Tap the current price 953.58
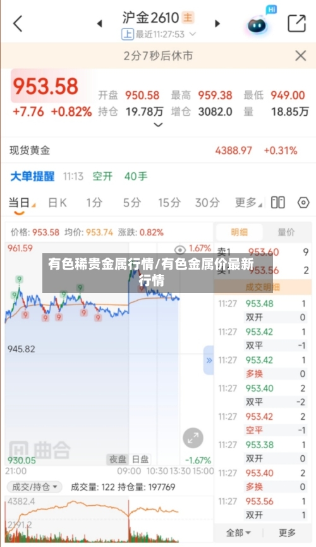The width and height of the screenshot is (316, 547). (x=46, y=86)
